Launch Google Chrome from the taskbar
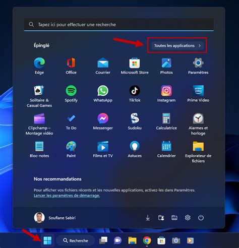The height and width of the screenshot is (248, 239). click(147, 240)
